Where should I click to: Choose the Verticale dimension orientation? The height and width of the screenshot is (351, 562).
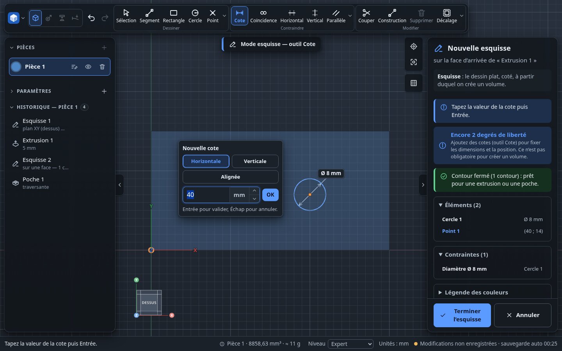point(255,161)
